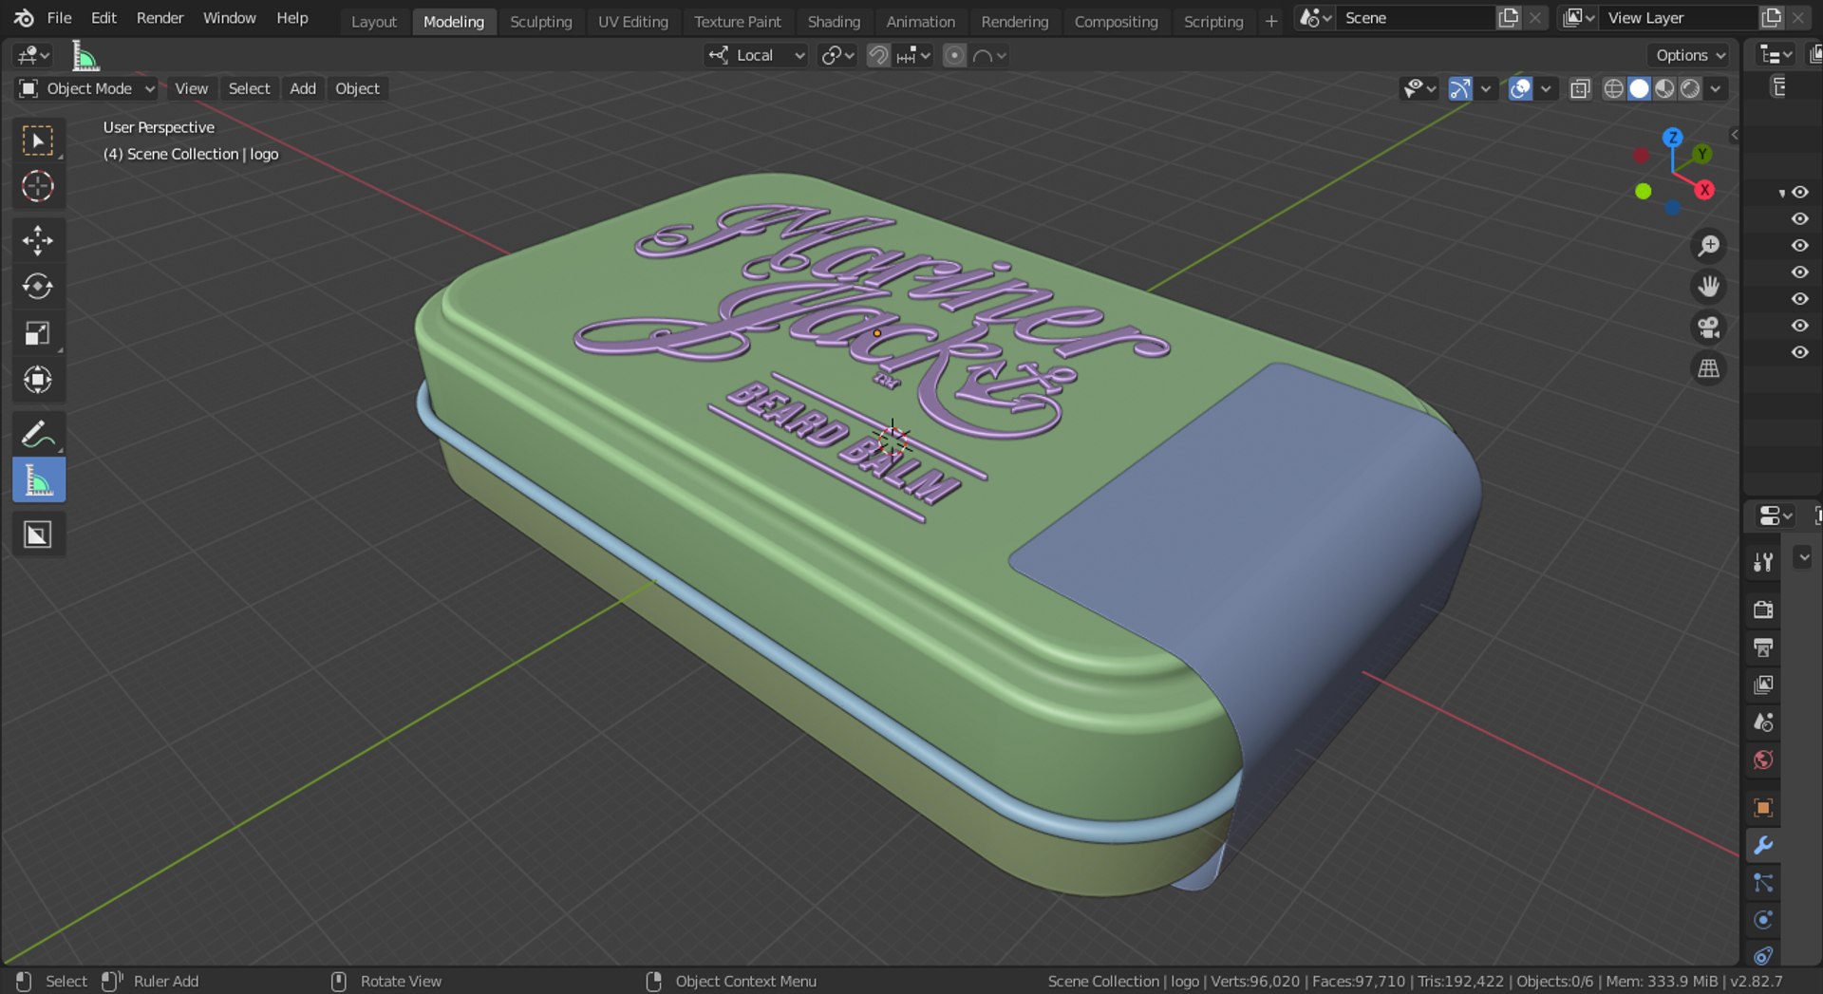The height and width of the screenshot is (994, 1823).
Task: Click the red X axis gizmo ball
Action: pyautogui.click(x=1705, y=190)
